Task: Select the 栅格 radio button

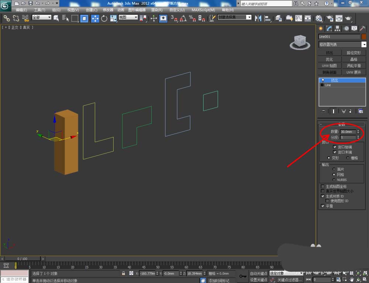Action: point(348,158)
